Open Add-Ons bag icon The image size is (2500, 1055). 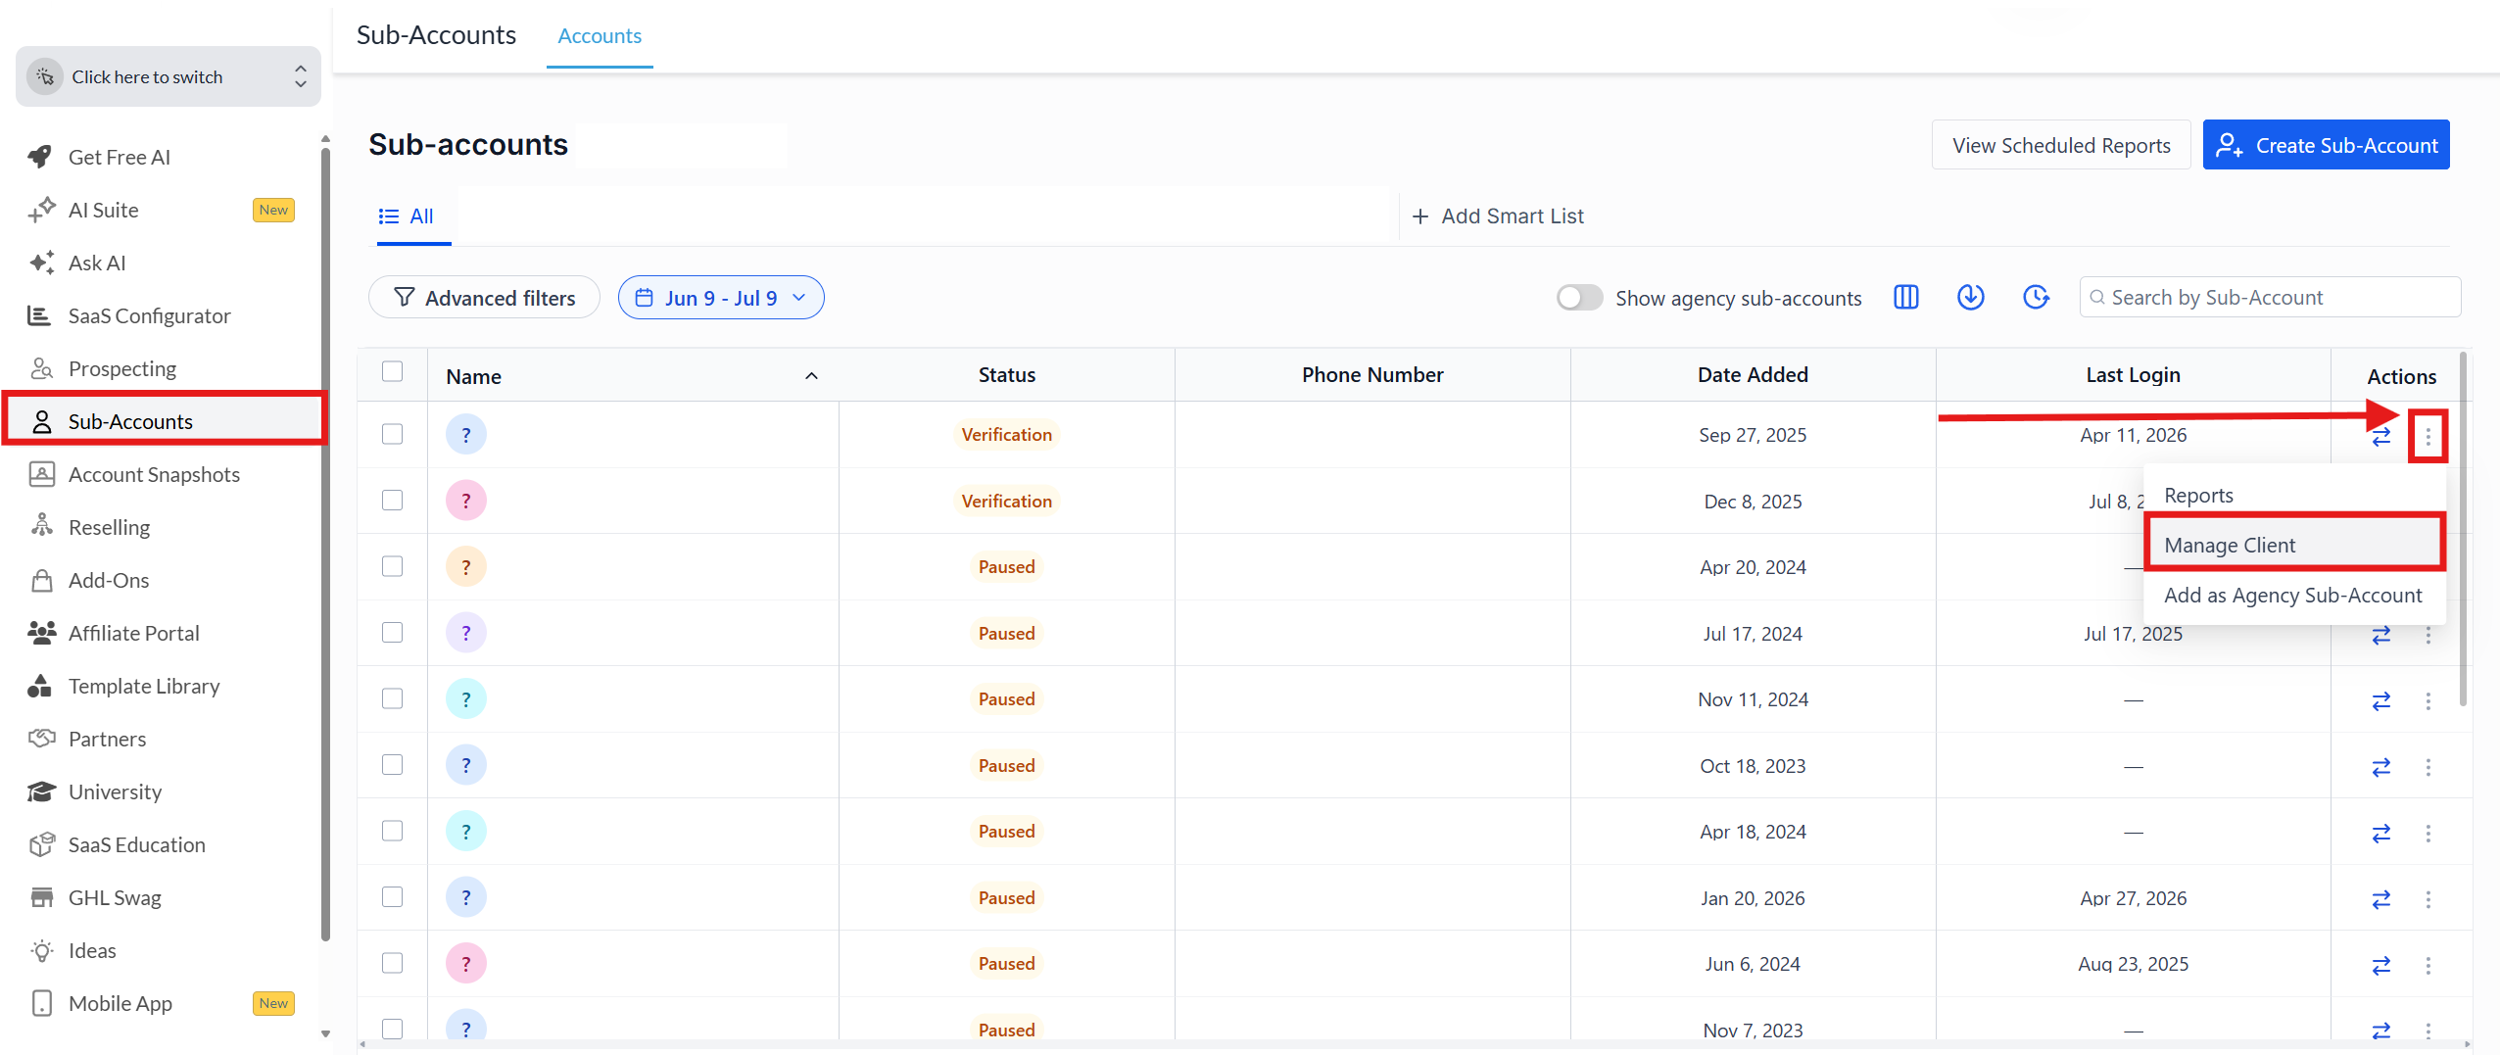[x=40, y=580]
